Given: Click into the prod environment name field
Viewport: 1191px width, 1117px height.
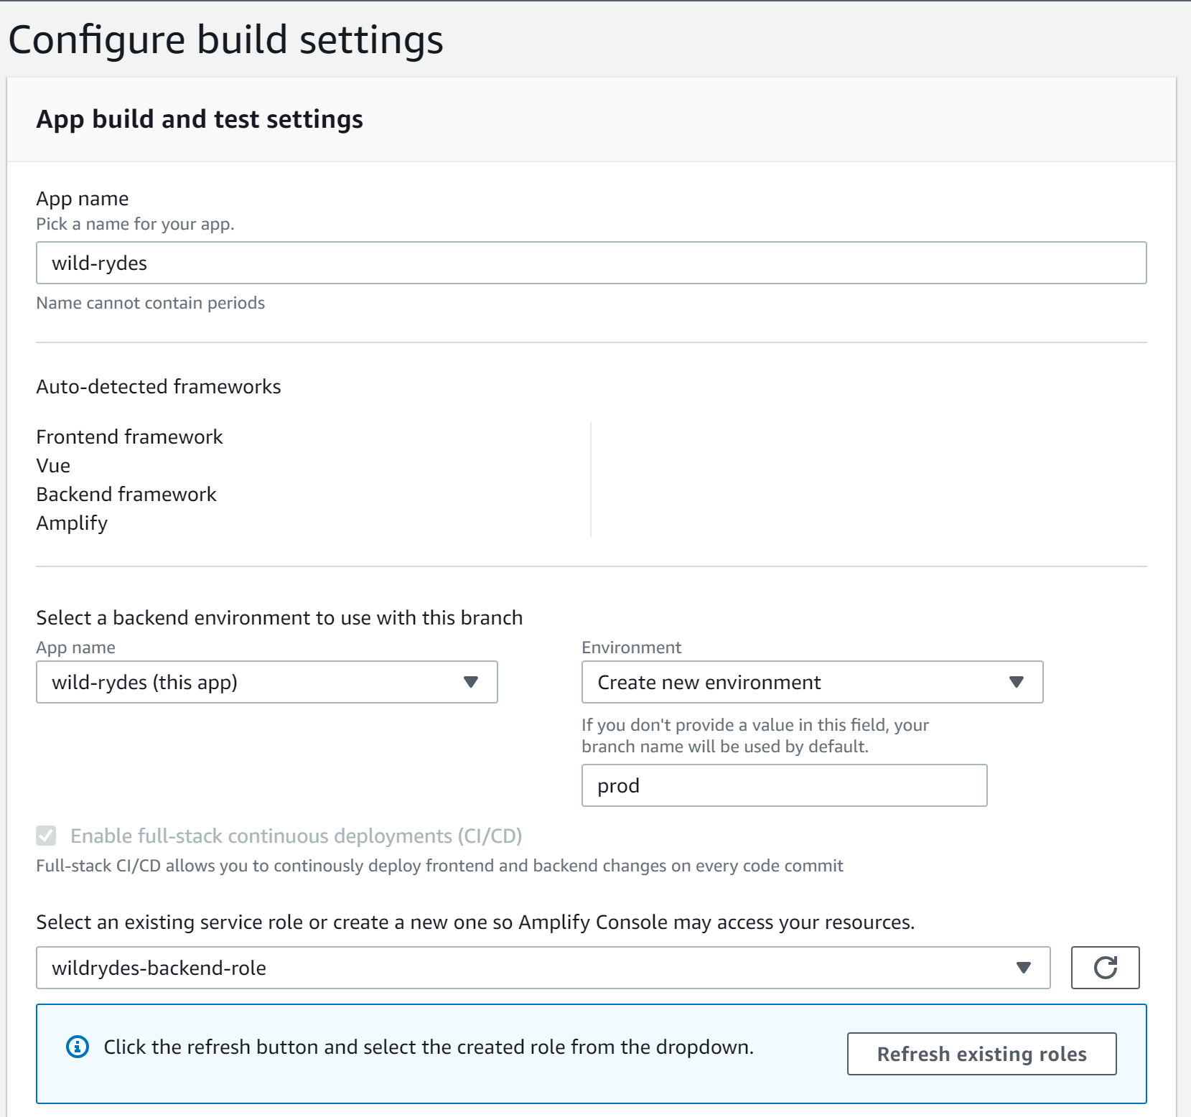Looking at the screenshot, I should (x=784, y=785).
